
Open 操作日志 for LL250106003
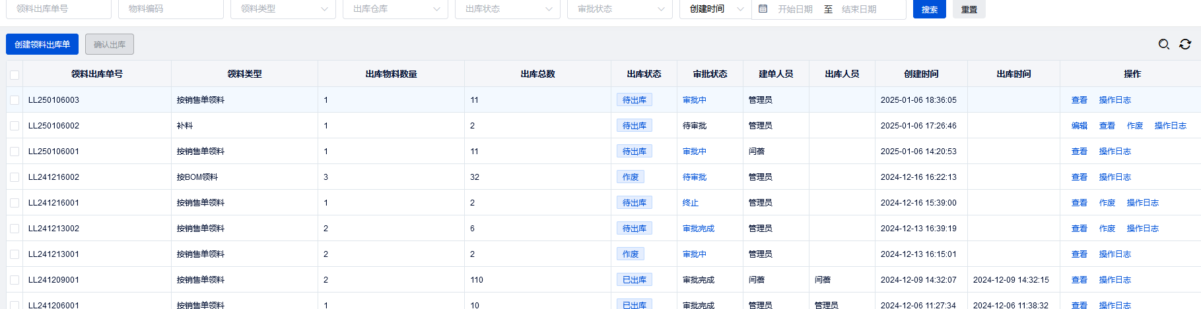click(1115, 100)
